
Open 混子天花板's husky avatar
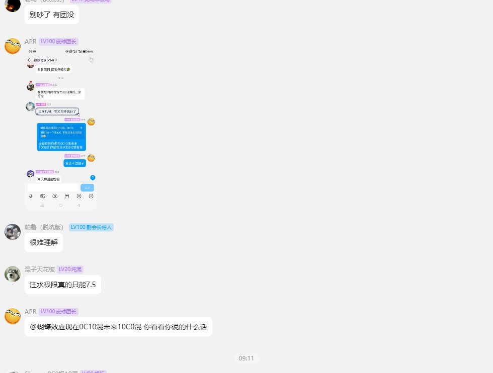pos(13,274)
